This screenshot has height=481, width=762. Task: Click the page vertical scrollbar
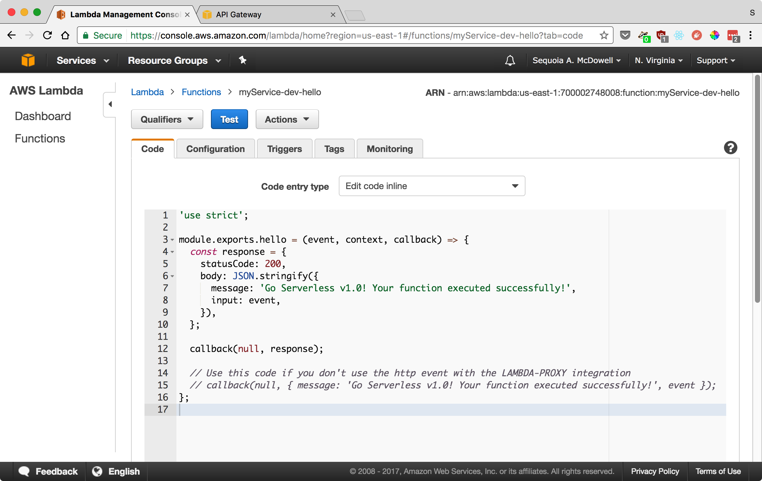pyautogui.click(x=757, y=188)
